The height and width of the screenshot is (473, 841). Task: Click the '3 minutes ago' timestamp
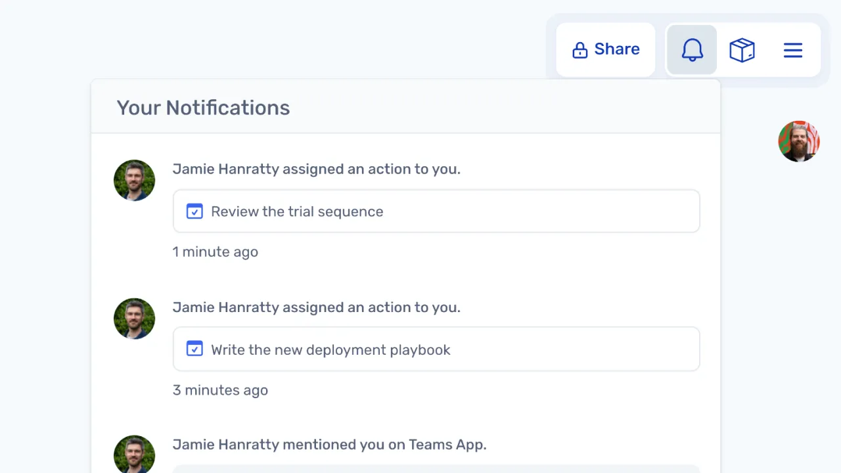point(220,390)
